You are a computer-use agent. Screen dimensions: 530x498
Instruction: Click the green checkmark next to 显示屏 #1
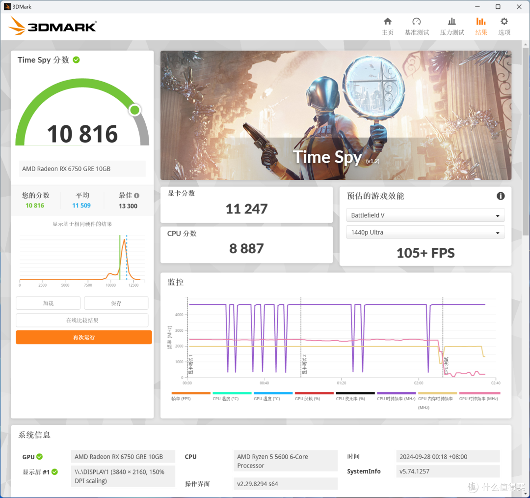[x=55, y=471]
